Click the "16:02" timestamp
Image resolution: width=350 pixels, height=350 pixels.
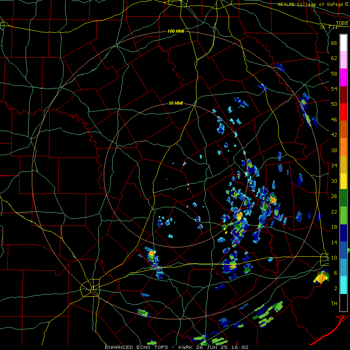click(x=240, y=347)
